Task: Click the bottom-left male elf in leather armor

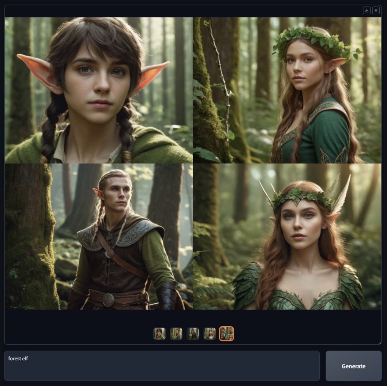Action: click(99, 236)
